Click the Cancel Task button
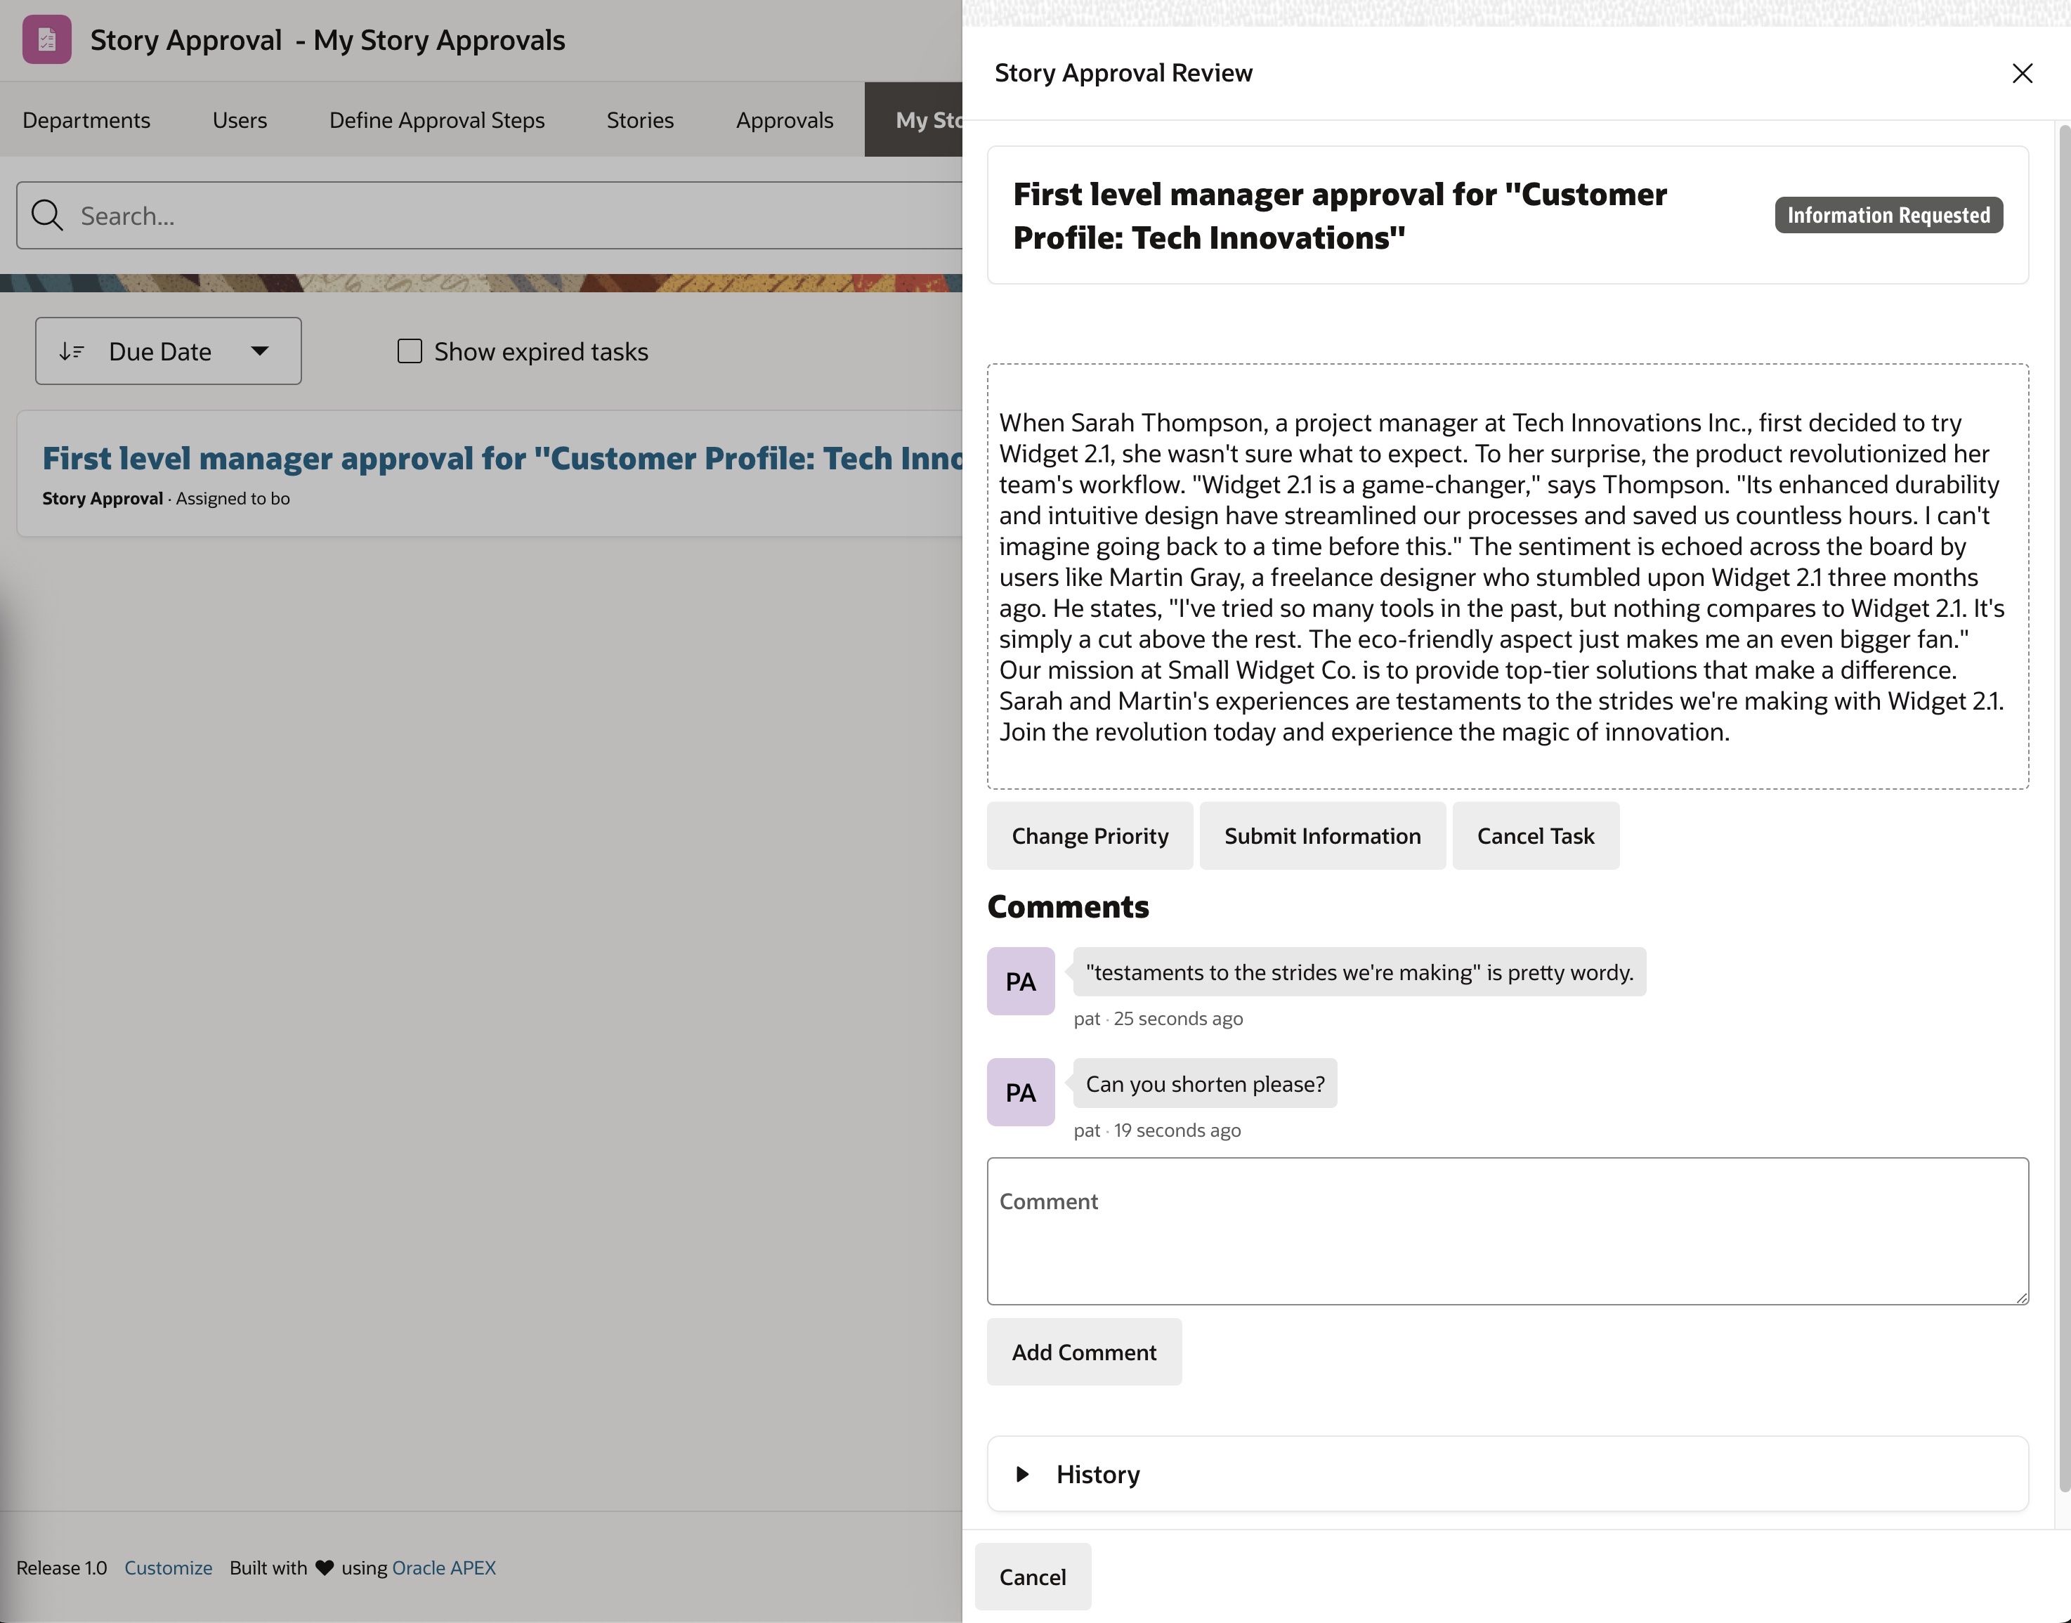Image resolution: width=2071 pixels, height=1623 pixels. 1534,836
